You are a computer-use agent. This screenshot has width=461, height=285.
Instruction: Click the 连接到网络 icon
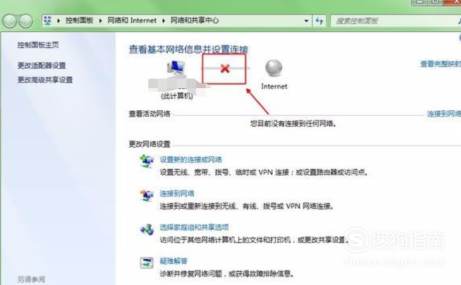point(147,195)
